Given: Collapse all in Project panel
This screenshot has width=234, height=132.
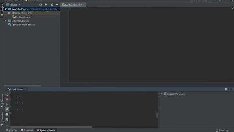Looking at the screenshot, I should [46, 5].
